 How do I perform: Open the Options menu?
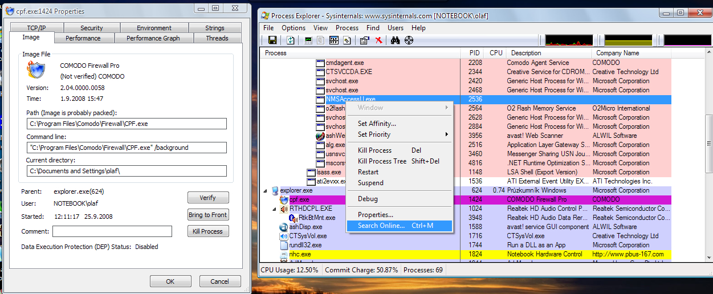coord(294,28)
